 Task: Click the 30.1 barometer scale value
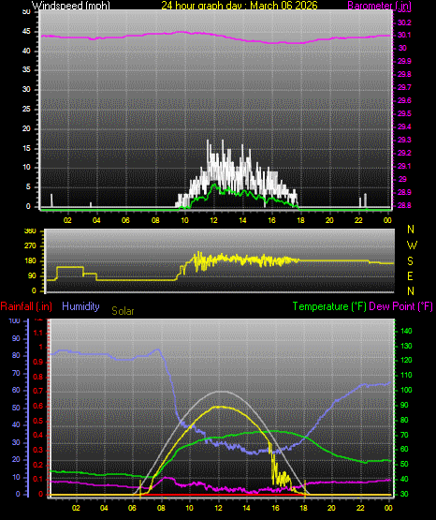click(404, 36)
